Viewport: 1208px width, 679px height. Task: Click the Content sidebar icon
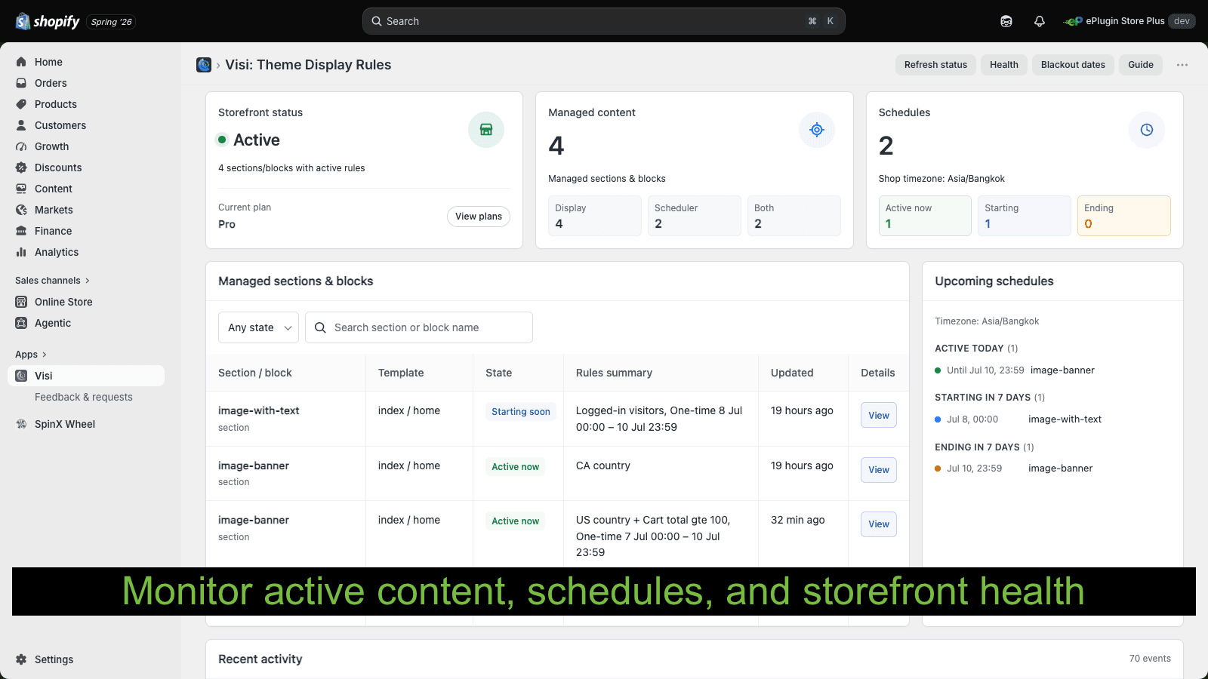[x=21, y=189]
